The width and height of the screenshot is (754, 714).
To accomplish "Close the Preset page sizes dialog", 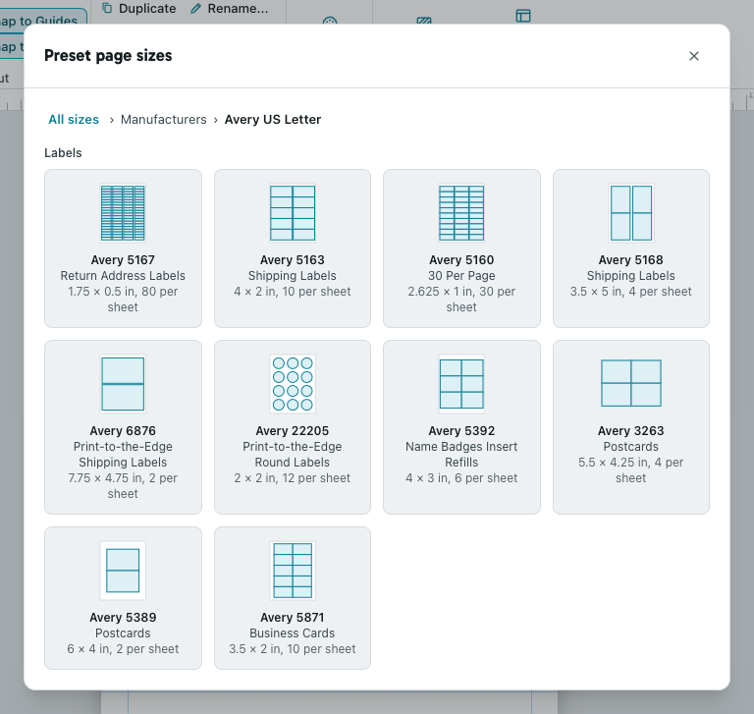I will tap(693, 56).
